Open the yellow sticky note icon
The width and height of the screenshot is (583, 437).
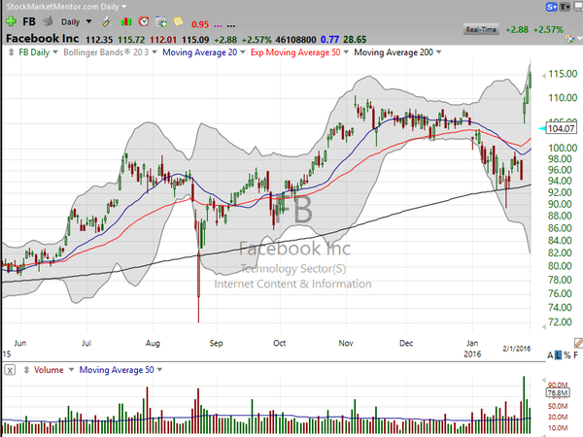tap(178, 21)
